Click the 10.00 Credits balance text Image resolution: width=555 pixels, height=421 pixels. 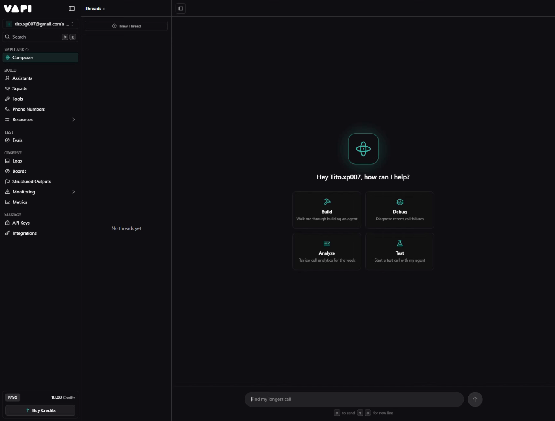[63, 398]
